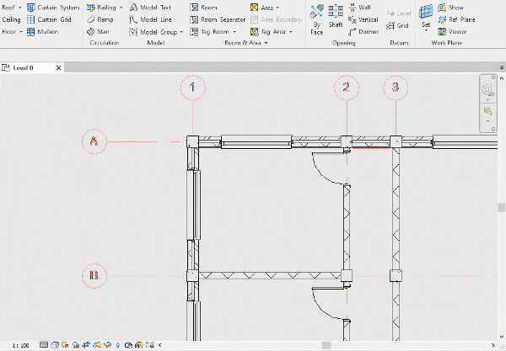Viewport: 506px width, 351px height.
Task: Select grid bubble A
Action: pyautogui.click(x=94, y=141)
